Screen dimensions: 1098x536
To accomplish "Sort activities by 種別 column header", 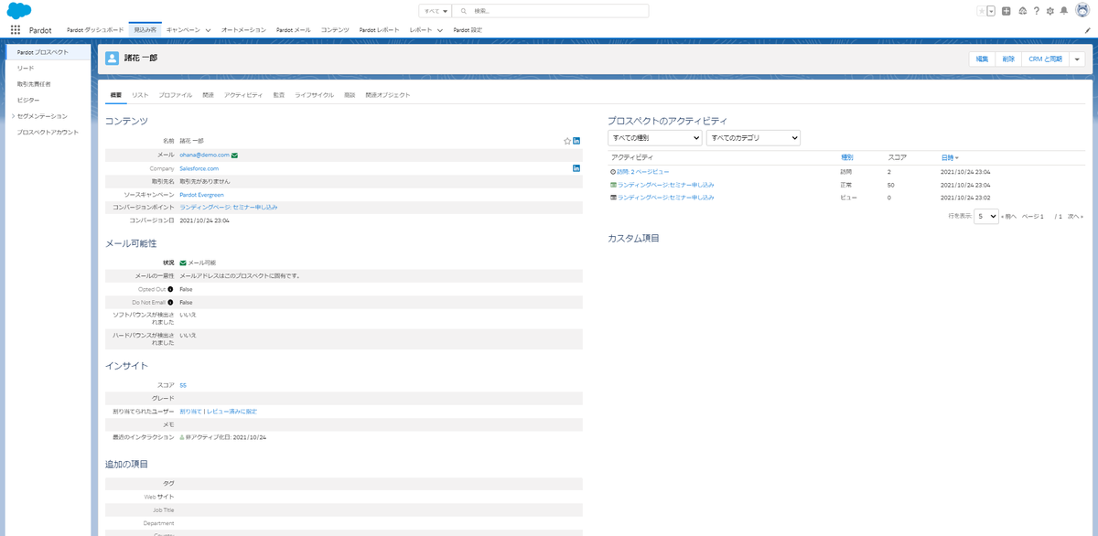I will (846, 157).
